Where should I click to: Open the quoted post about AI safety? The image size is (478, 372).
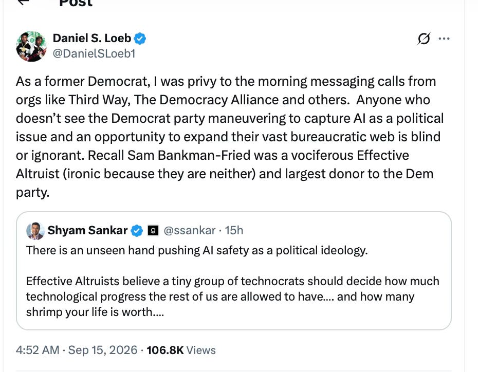[x=233, y=271]
